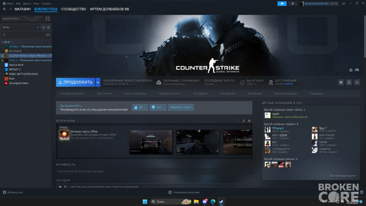The width and height of the screenshot is (366, 206).
Task: Open the Add game plus icon
Action: (x=4, y=192)
